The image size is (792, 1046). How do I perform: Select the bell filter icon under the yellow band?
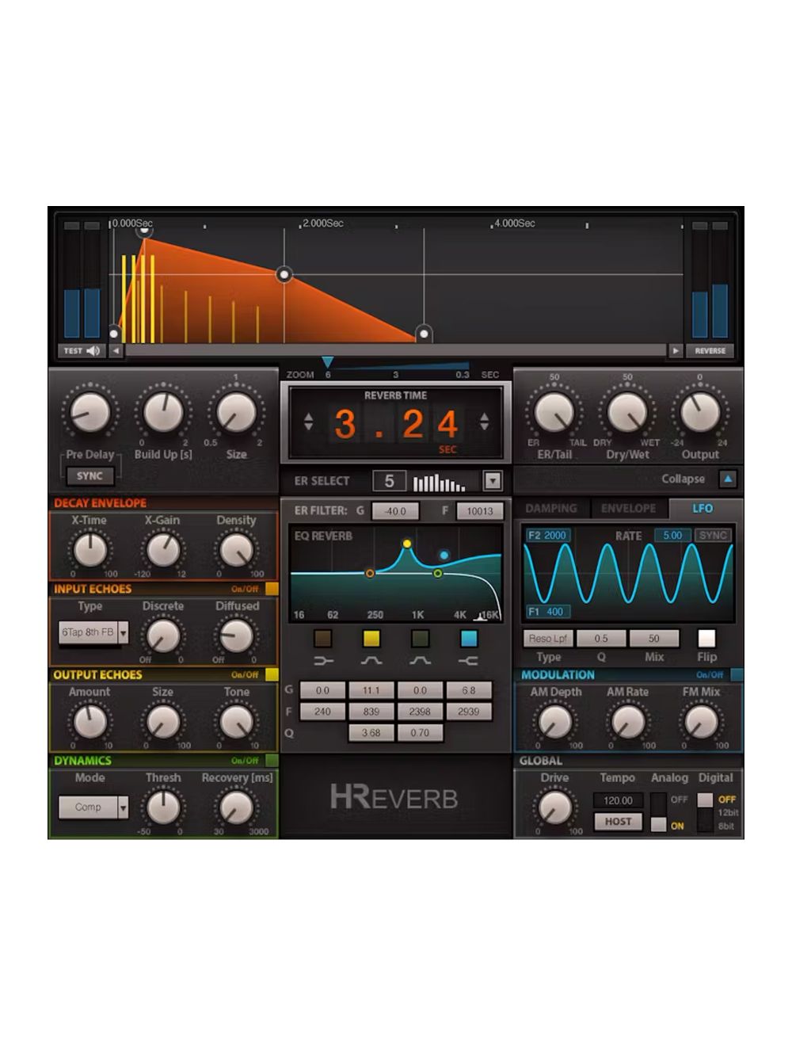(371, 660)
